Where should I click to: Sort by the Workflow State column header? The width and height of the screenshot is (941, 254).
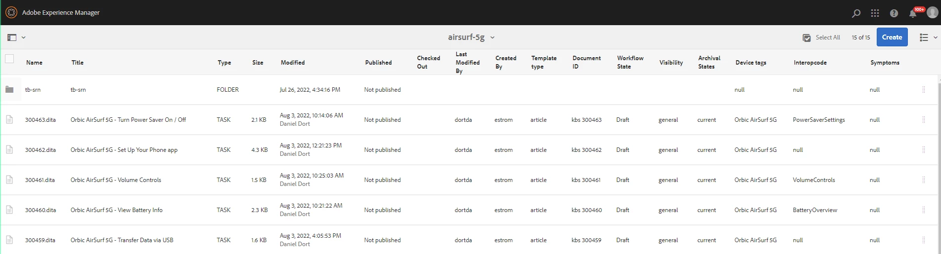click(x=630, y=62)
